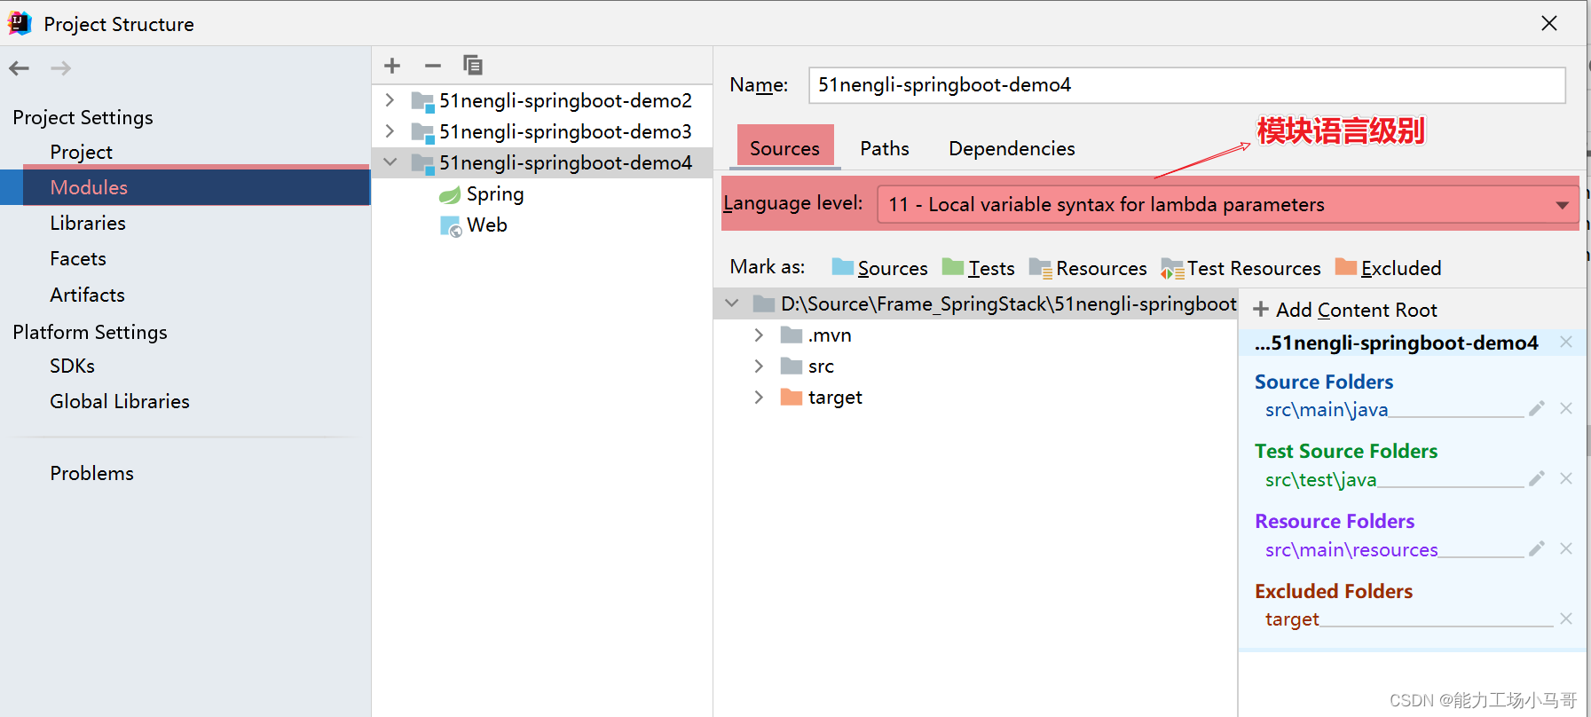
Task: Mark as Excluded folder
Action: coord(1388,268)
